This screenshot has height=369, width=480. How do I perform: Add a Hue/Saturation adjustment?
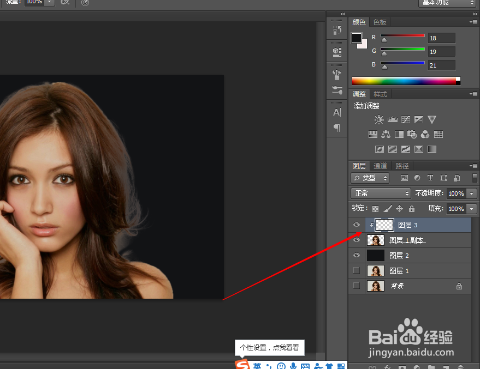[x=373, y=134]
